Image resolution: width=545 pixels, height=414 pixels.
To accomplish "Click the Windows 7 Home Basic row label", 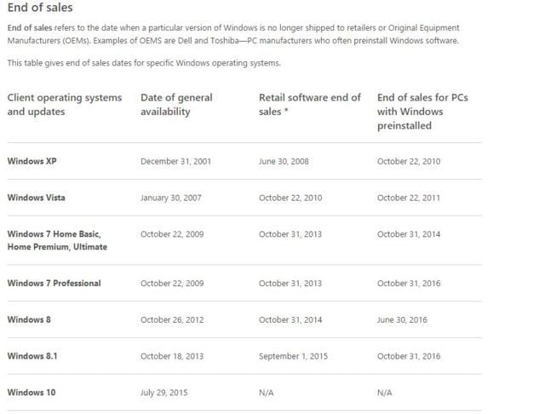I will [57, 240].
